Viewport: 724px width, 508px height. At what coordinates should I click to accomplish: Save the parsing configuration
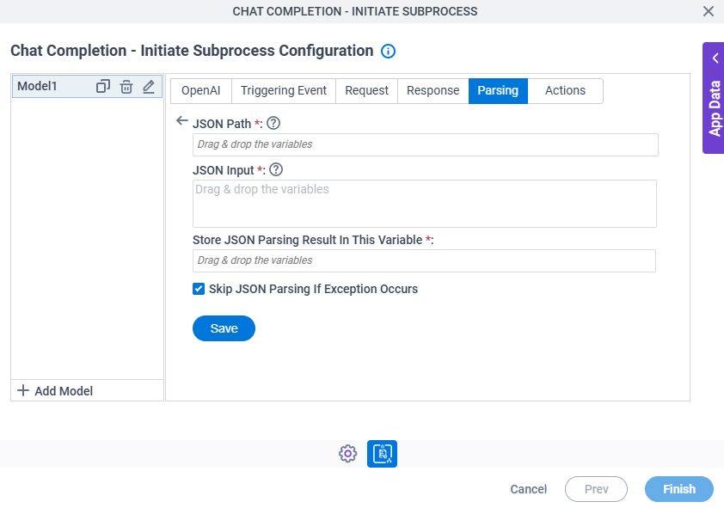pyautogui.click(x=224, y=328)
